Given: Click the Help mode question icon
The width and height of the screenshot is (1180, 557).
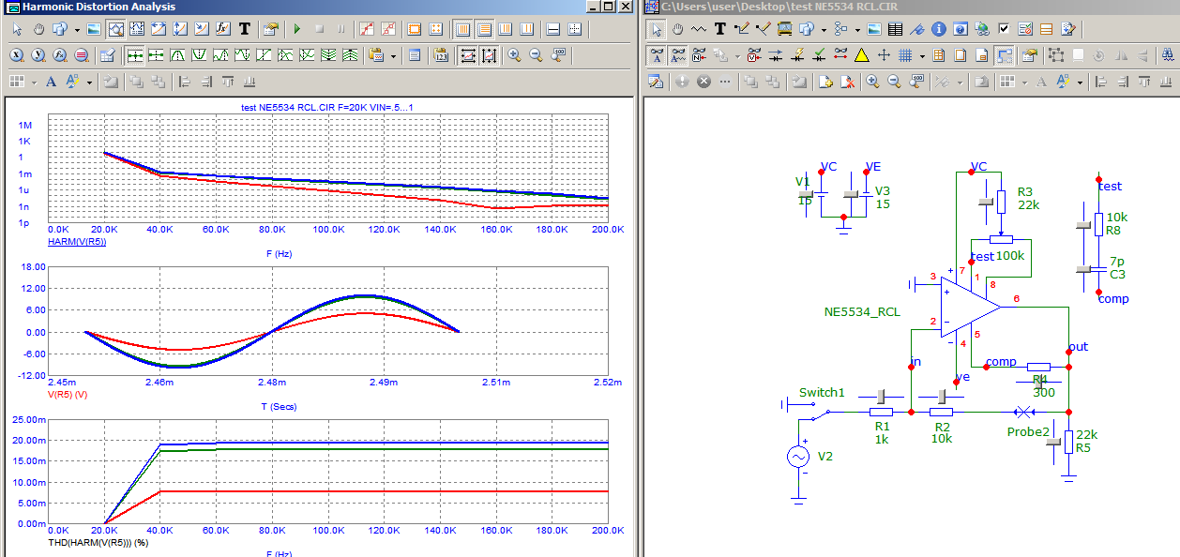Looking at the screenshot, I should pos(961,29).
